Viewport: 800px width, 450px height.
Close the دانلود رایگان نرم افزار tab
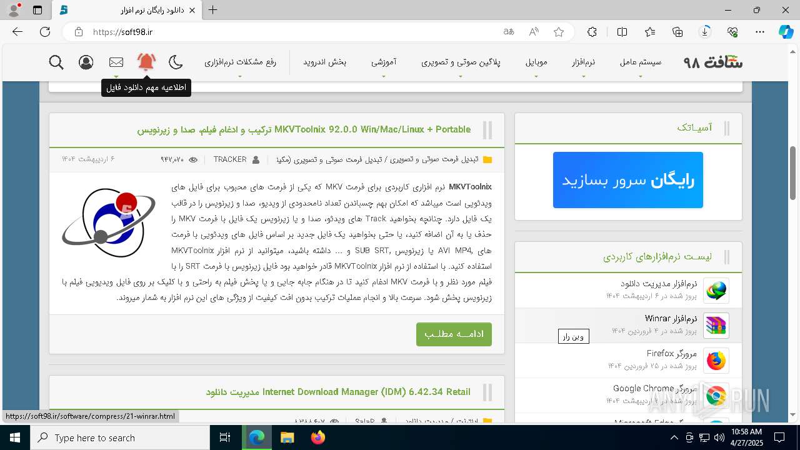[193, 11]
